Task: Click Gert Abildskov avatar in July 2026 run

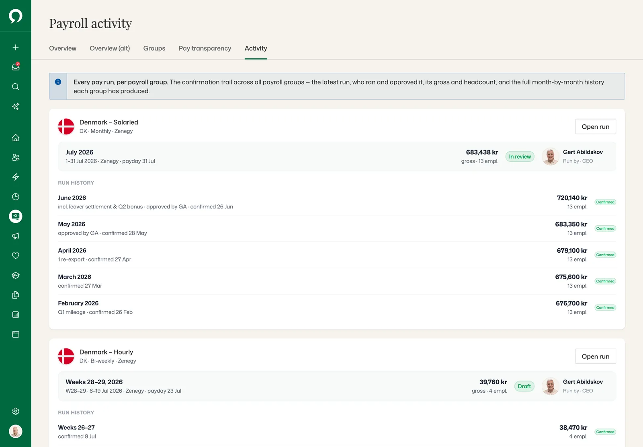Action: pos(551,157)
